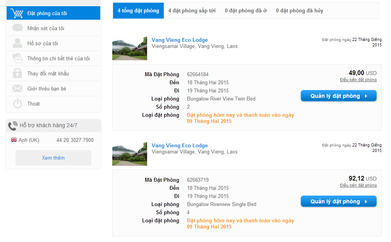This screenshot has width=391, height=242.
Task: Click the phone icon beside Hỗ trợ khách hàng 24/7
Action: (12, 126)
